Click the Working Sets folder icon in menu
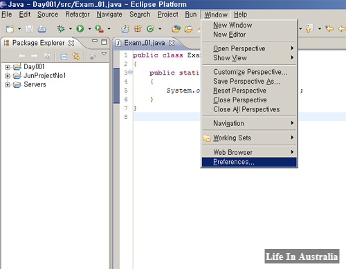 [207, 138]
